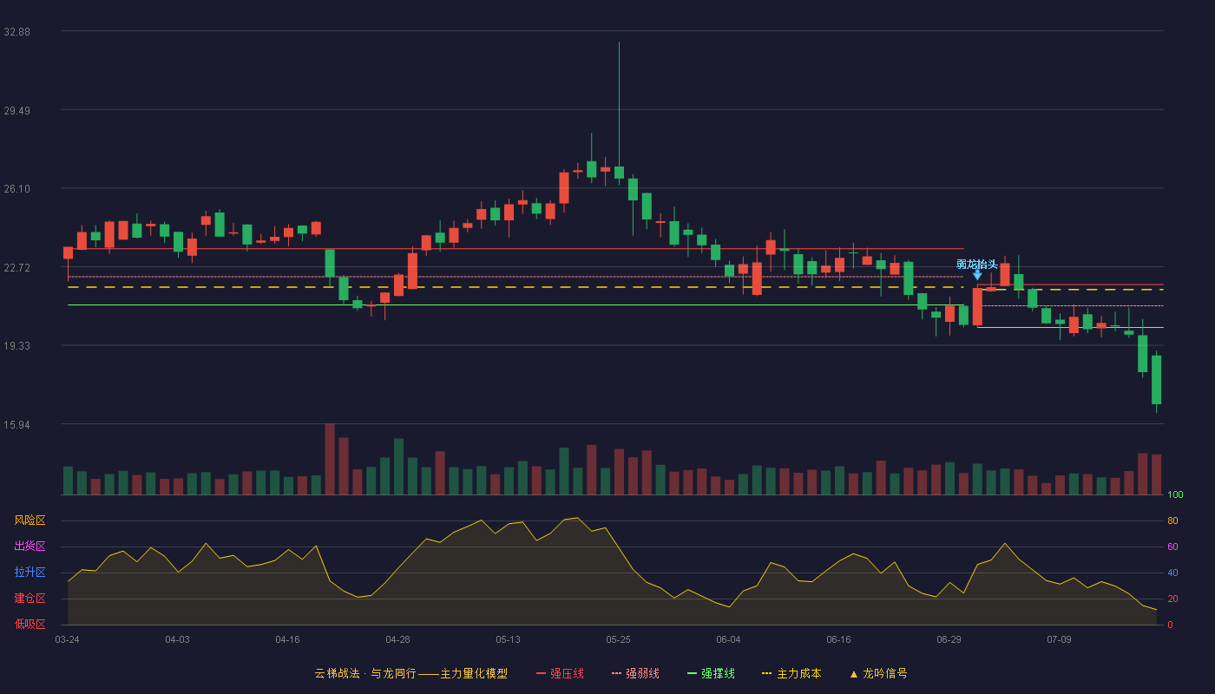Click the 0 indicator scale value
The height and width of the screenshot is (694, 1215).
(1170, 625)
